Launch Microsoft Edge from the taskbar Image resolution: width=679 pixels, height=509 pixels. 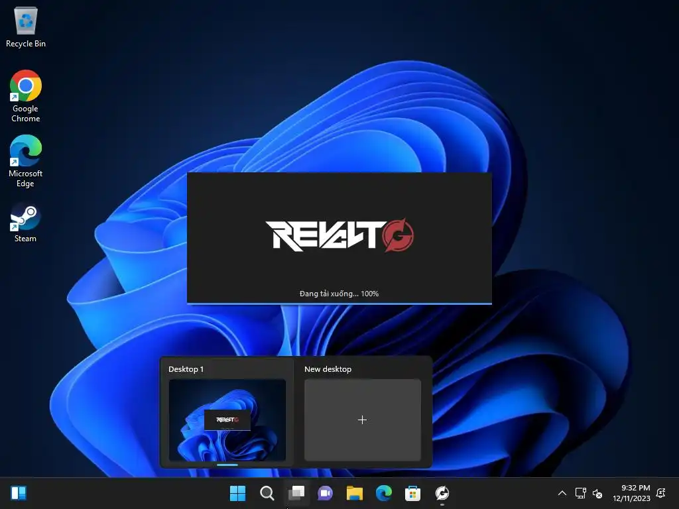[384, 493]
